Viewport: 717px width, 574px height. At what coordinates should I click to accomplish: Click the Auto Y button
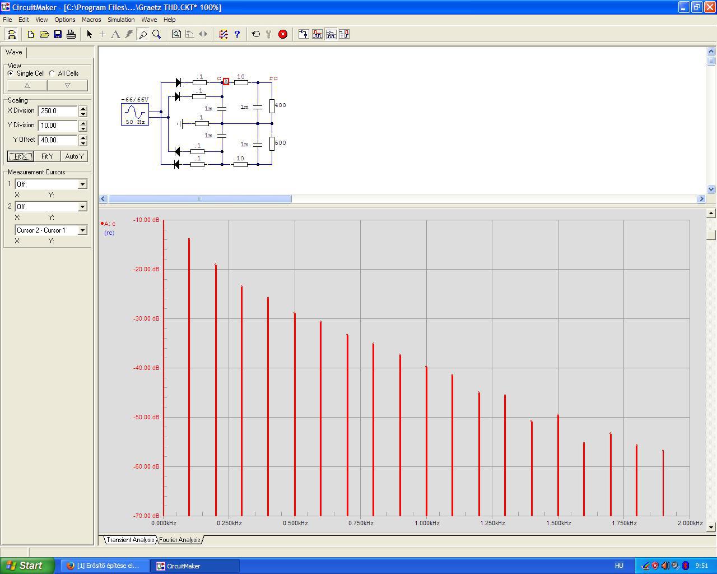[x=75, y=156]
